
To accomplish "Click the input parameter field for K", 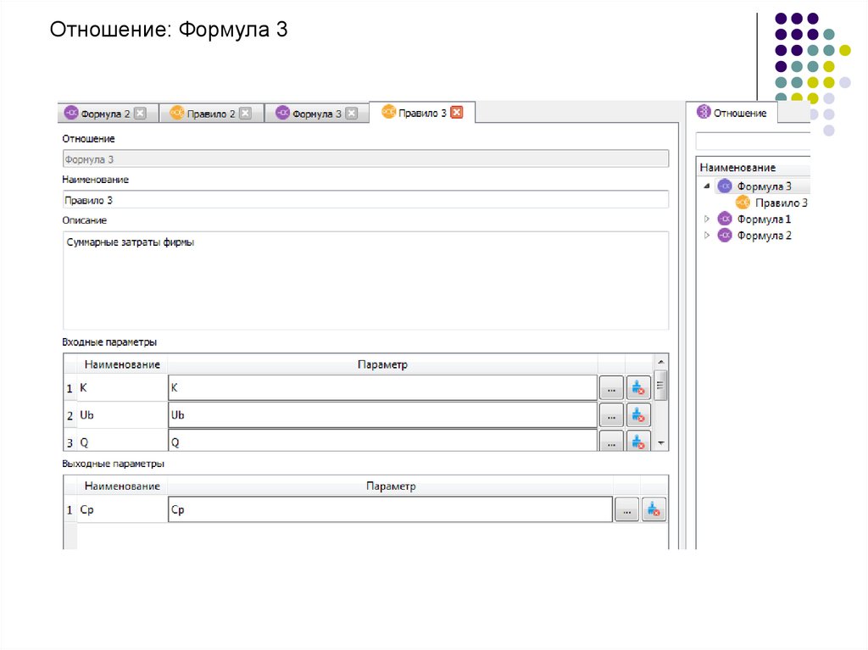I will 382,387.
